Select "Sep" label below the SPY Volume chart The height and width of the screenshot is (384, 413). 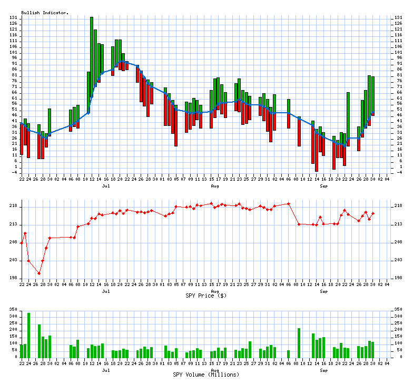click(x=323, y=370)
